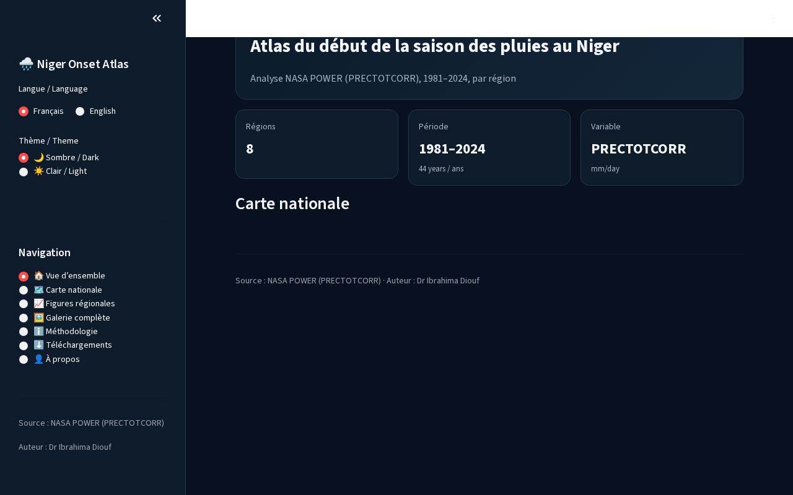Navigate to the Téléchargements page
793x495 pixels.
66,345
